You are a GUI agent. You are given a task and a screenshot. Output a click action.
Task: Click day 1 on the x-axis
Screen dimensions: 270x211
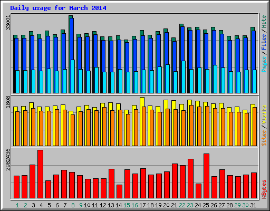pyautogui.click(x=17, y=205)
